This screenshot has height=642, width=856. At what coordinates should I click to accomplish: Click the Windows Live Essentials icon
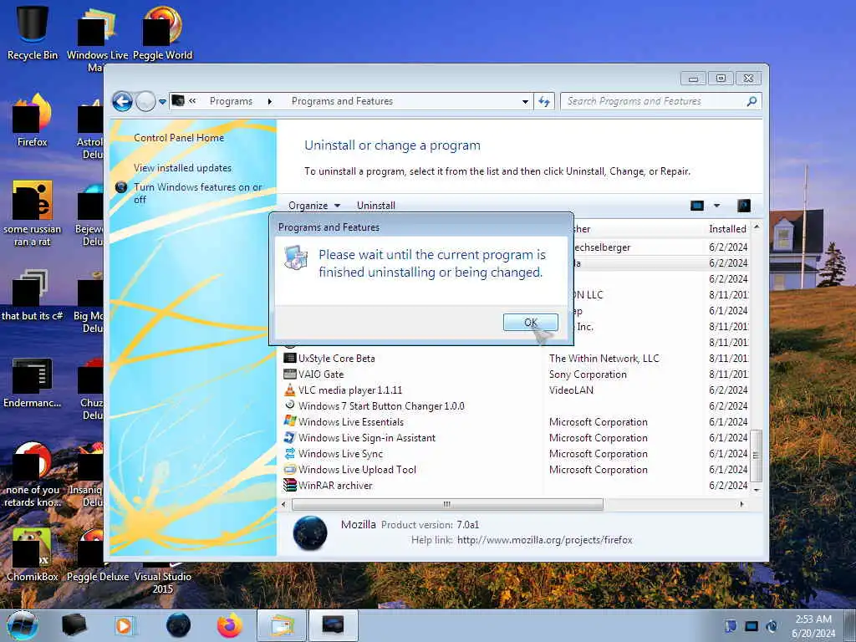coord(290,421)
